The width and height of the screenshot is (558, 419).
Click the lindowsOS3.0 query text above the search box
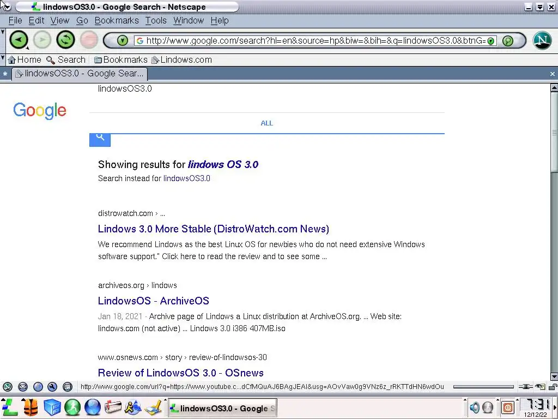click(x=125, y=89)
